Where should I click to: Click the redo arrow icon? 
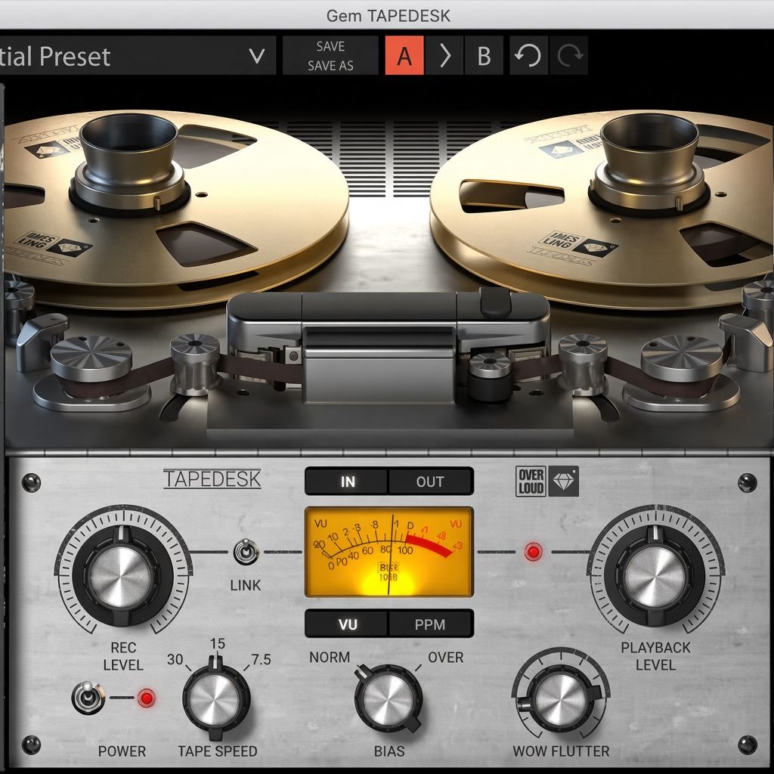(x=569, y=55)
